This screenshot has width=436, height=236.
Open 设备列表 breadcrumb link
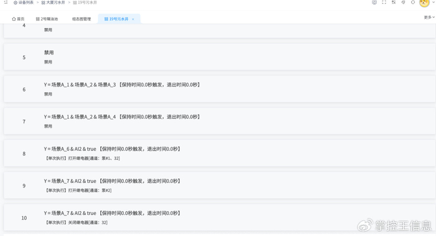tap(24, 2)
